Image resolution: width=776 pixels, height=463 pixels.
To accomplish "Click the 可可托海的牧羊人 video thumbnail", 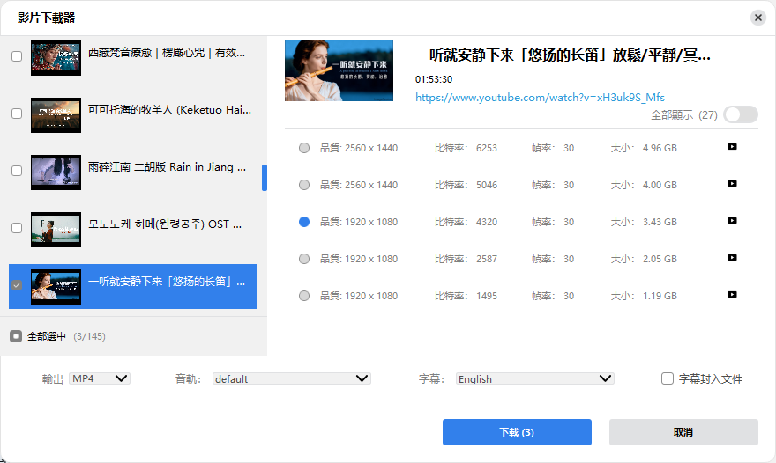I will click(x=56, y=115).
